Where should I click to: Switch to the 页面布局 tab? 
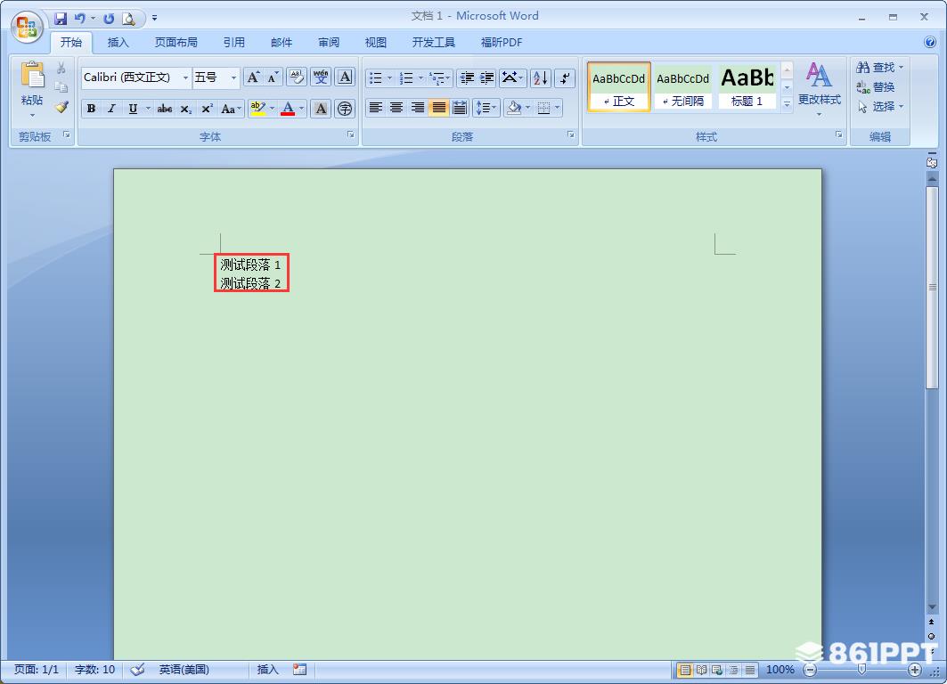(x=176, y=42)
